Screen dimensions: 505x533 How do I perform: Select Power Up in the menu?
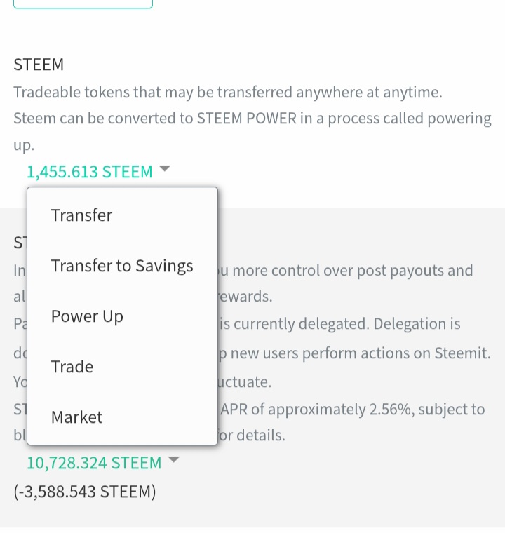click(x=87, y=316)
